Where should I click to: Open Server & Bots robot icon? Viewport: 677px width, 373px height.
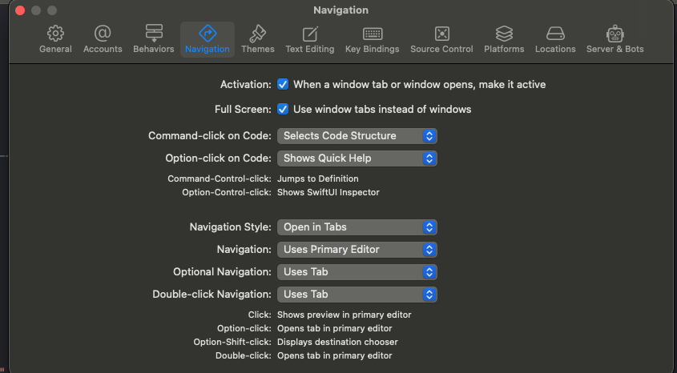click(615, 34)
